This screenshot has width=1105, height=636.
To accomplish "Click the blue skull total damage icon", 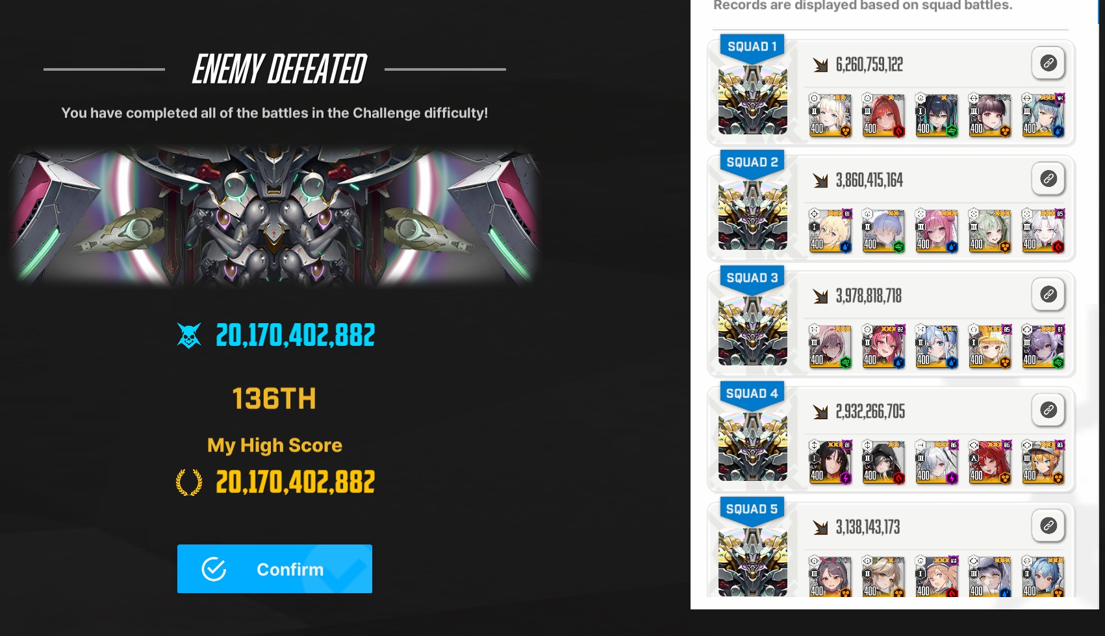I will [x=189, y=336].
